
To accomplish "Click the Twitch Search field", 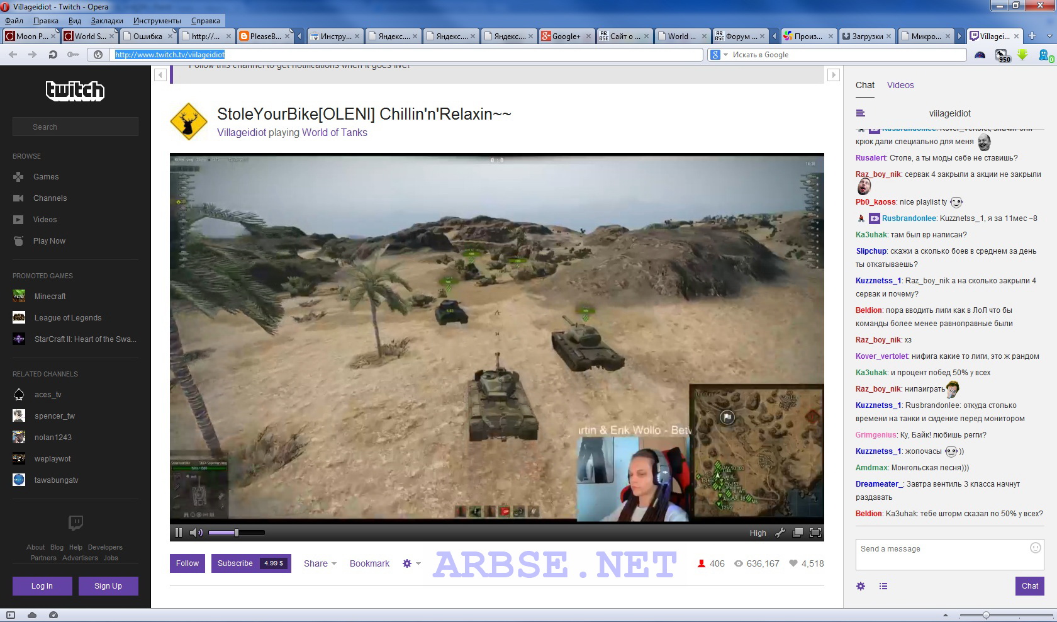I will coord(75,127).
